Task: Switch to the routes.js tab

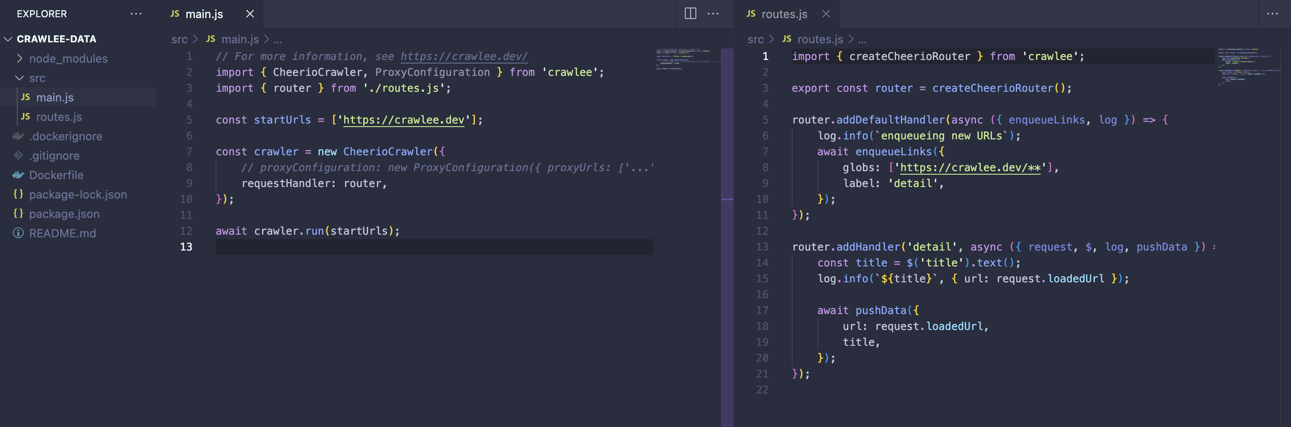Action: tap(784, 14)
